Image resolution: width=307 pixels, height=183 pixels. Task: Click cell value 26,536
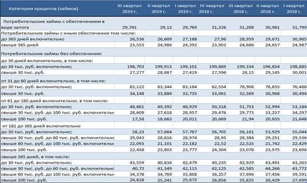pos(136,39)
